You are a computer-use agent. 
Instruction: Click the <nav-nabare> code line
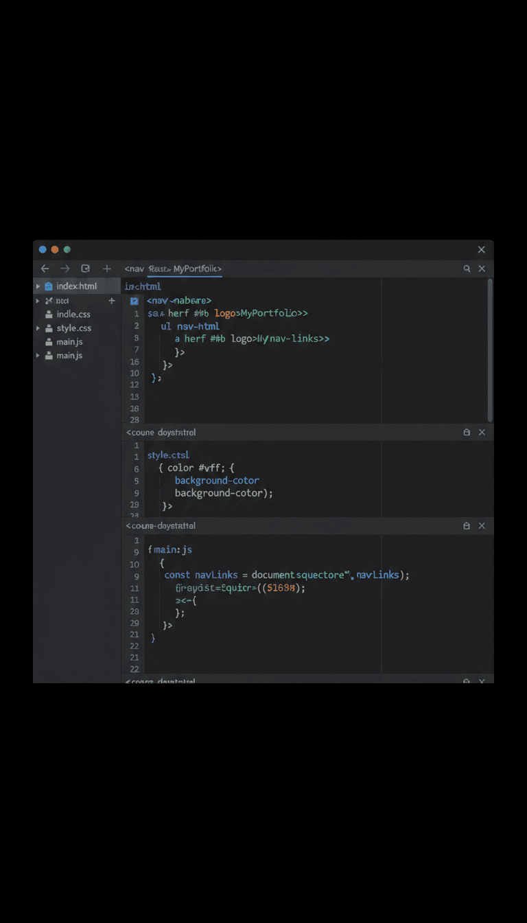tap(179, 300)
